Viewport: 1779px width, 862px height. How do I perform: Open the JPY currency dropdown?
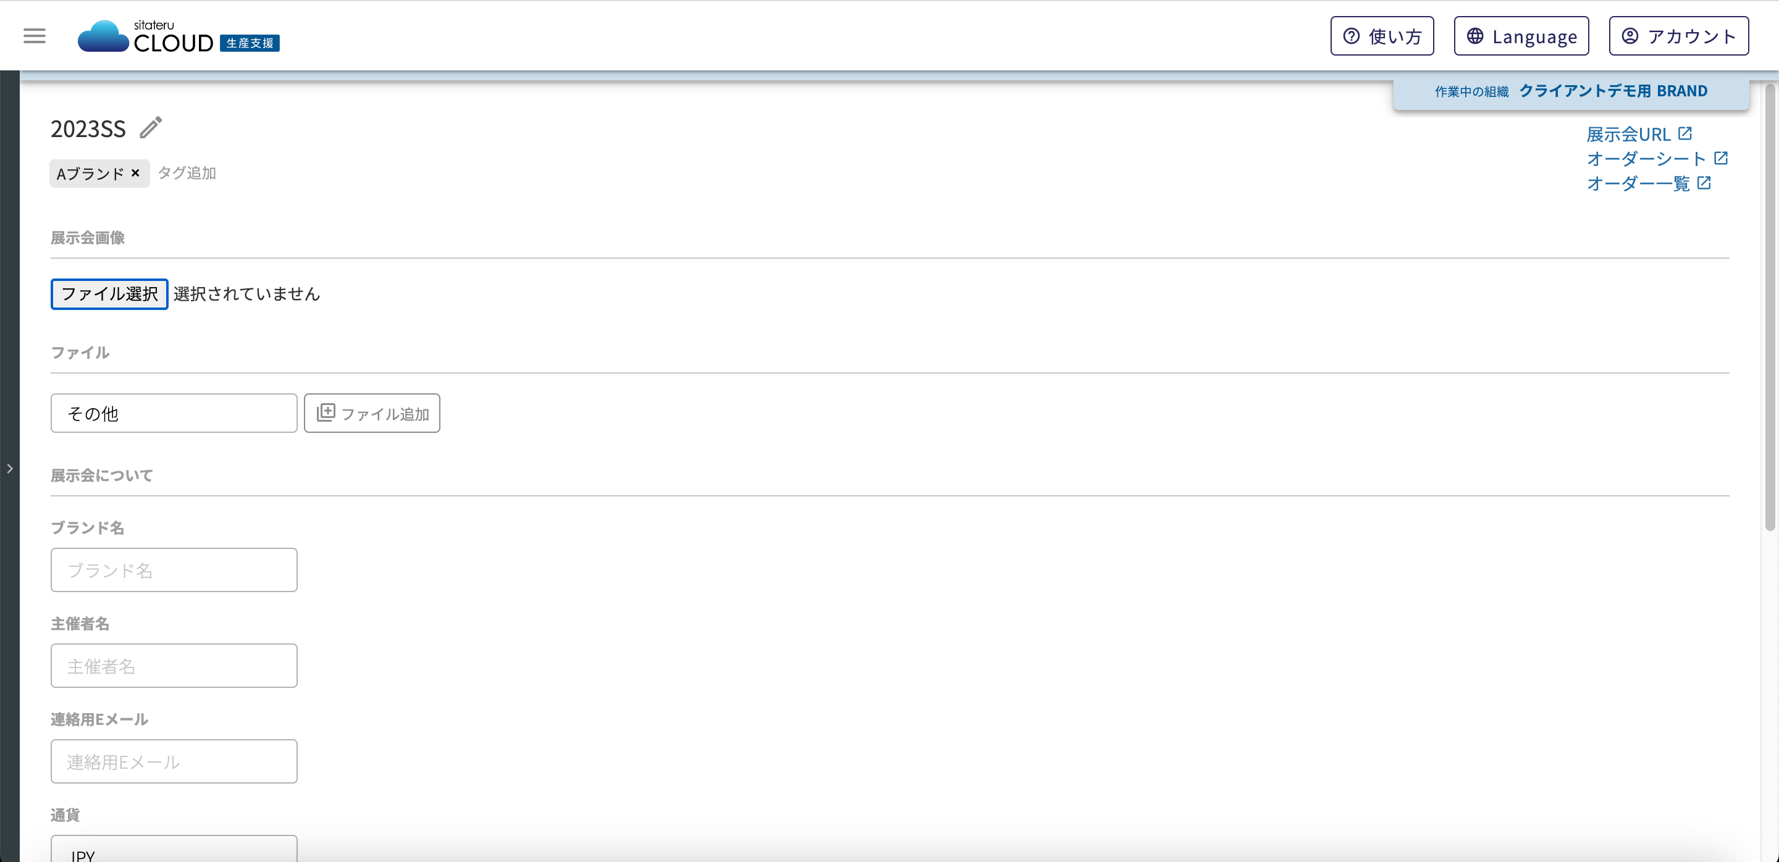tap(174, 849)
